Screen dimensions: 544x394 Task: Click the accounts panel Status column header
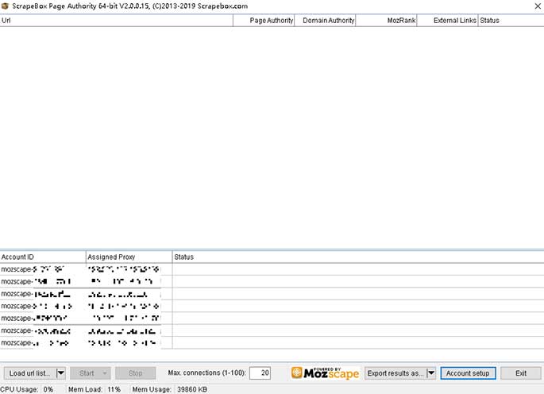358,257
